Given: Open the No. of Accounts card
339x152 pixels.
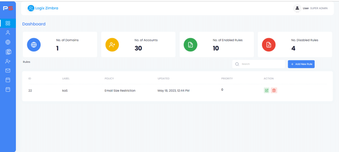Looking at the screenshot, I should (x=138, y=45).
